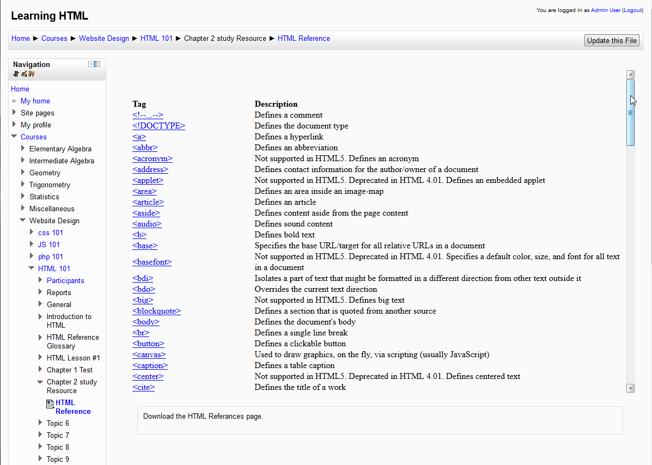Image resolution: width=652 pixels, height=465 pixels.
Task: Collapse the Website Design category
Action: [x=23, y=221]
